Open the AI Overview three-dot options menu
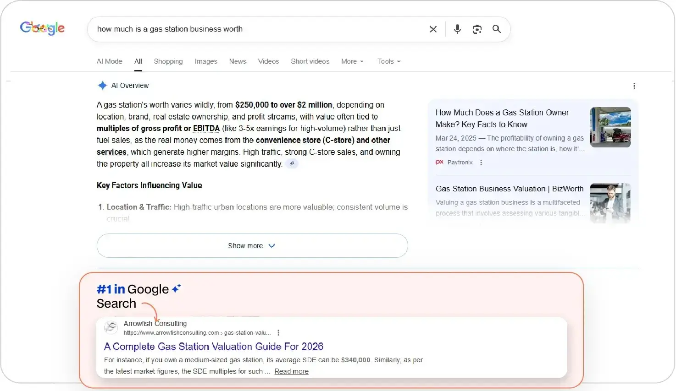The image size is (676, 391). pos(634,86)
